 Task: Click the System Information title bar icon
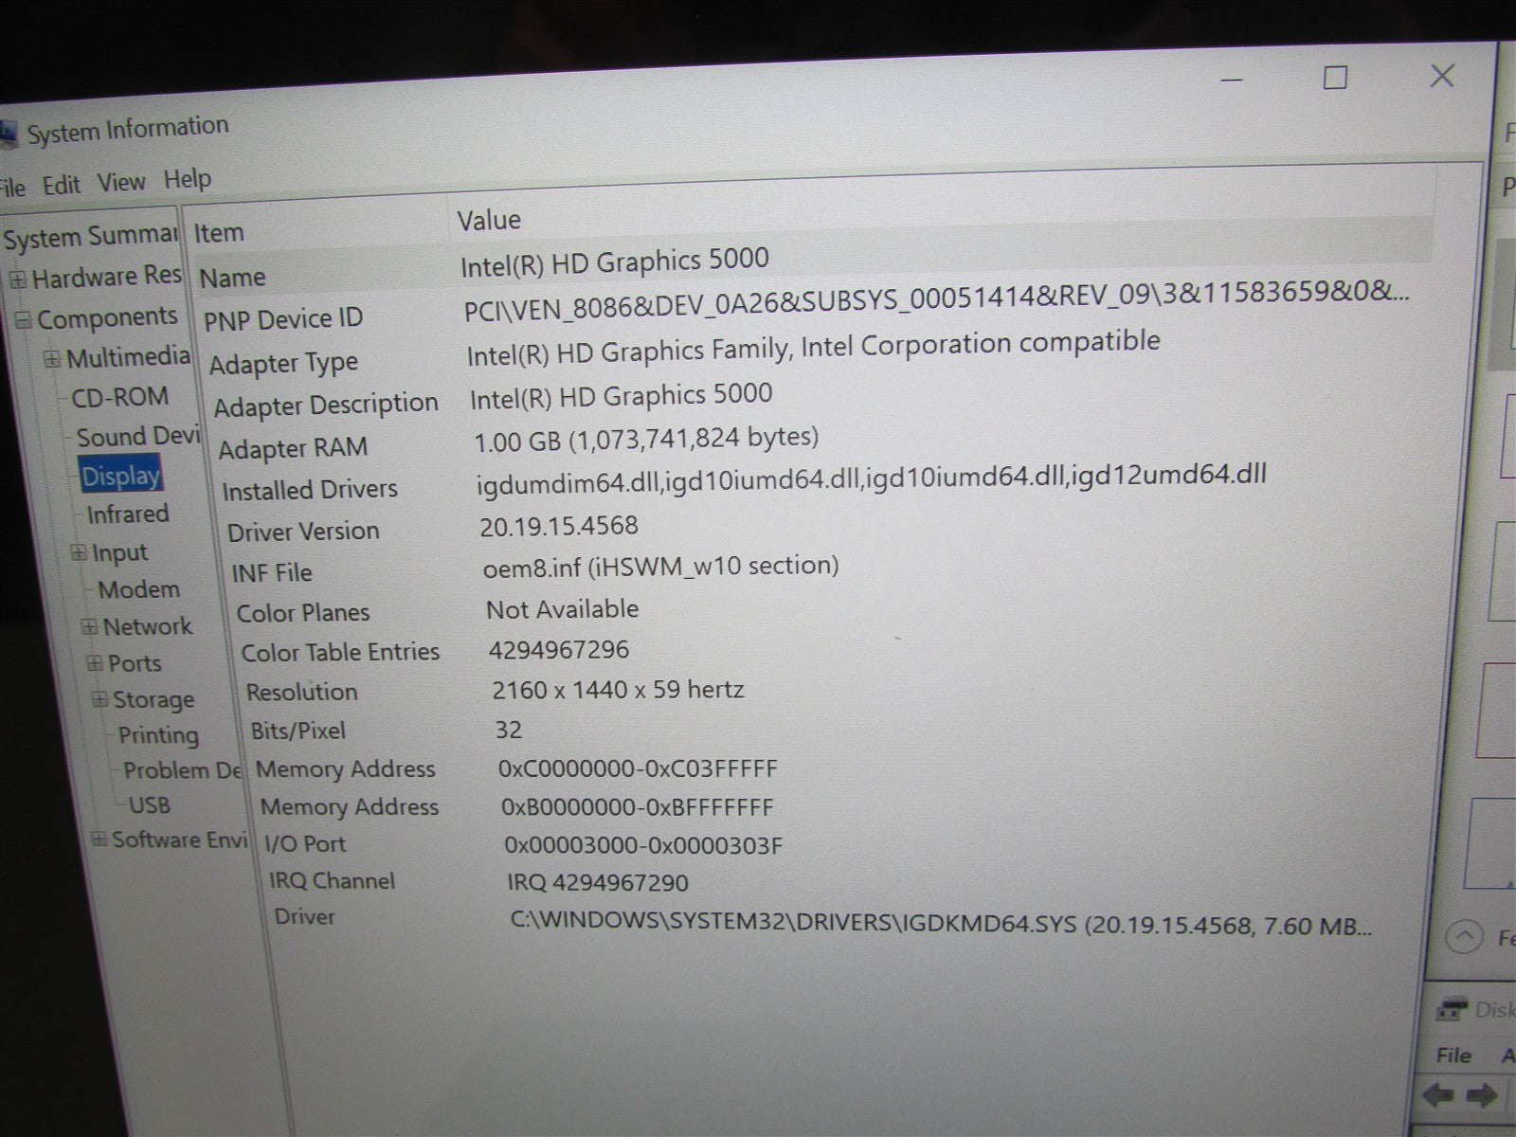(x=8, y=135)
